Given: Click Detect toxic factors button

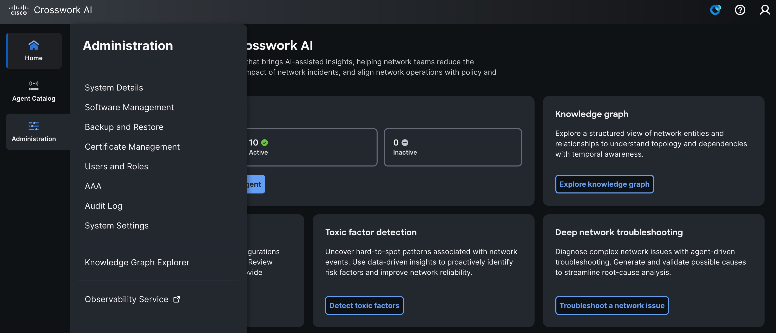Looking at the screenshot, I should pyautogui.click(x=364, y=305).
